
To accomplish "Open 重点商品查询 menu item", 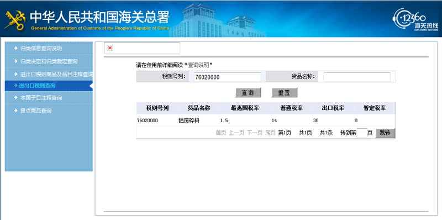I will coord(36,111).
